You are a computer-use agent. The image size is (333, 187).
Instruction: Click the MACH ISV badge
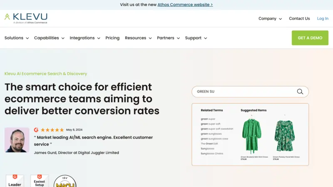[x=65, y=181]
